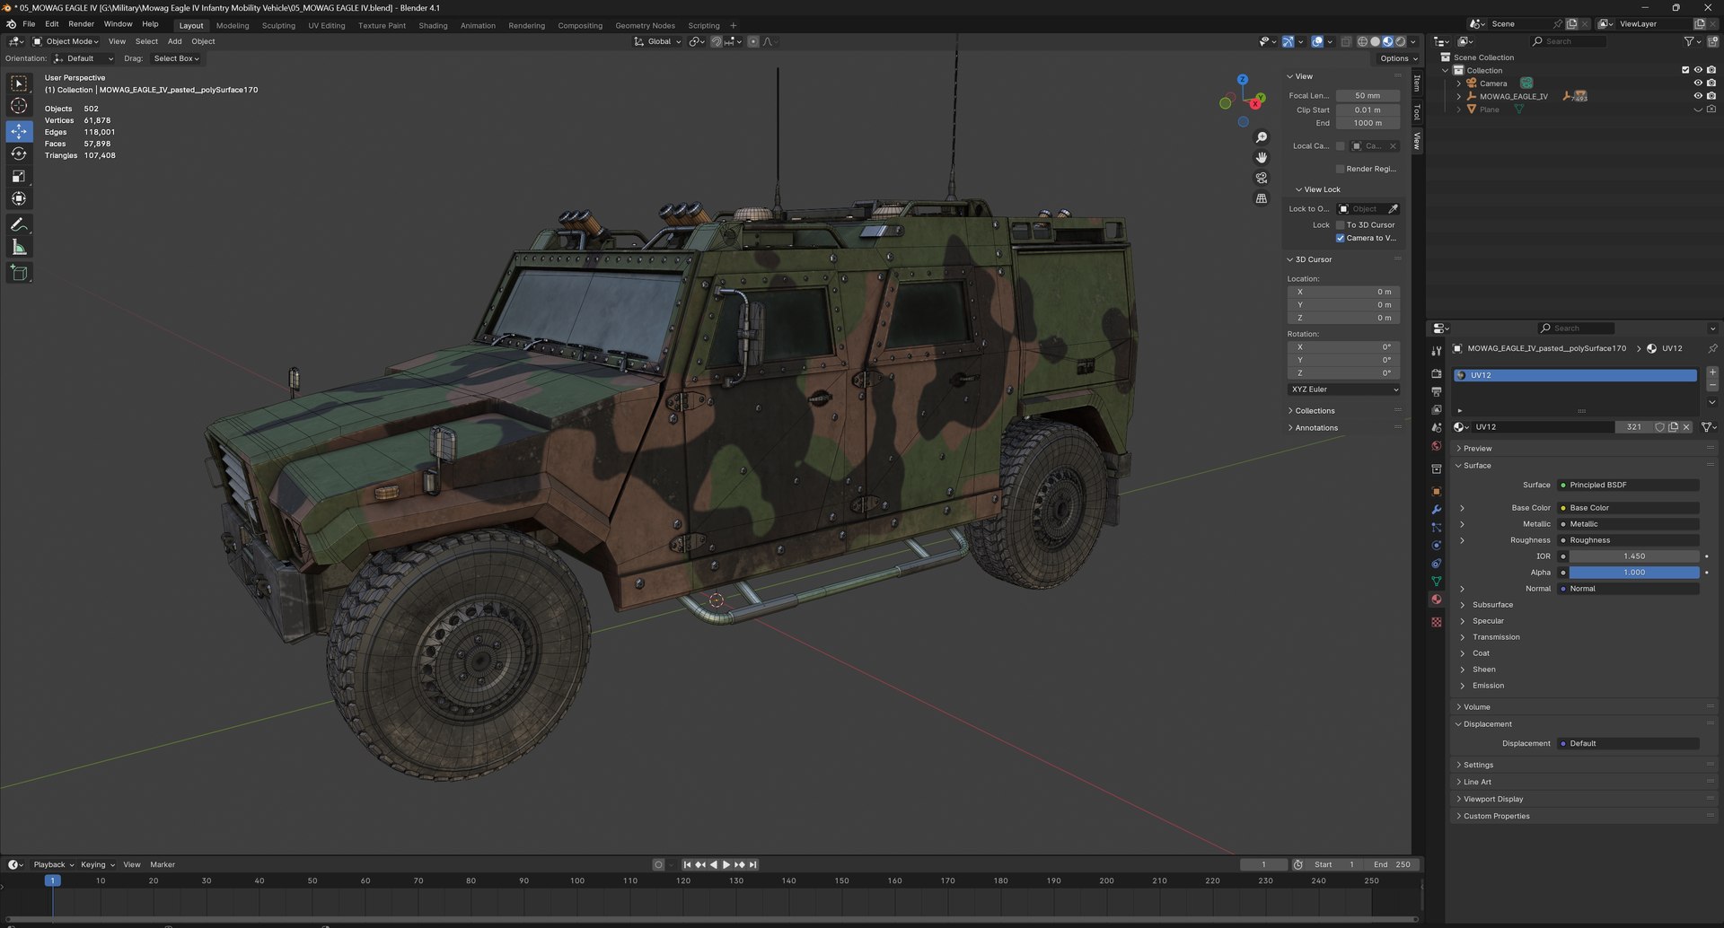This screenshot has width=1724, height=928.
Task: Select the Add Cube tool
Action: (x=19, y=273)
